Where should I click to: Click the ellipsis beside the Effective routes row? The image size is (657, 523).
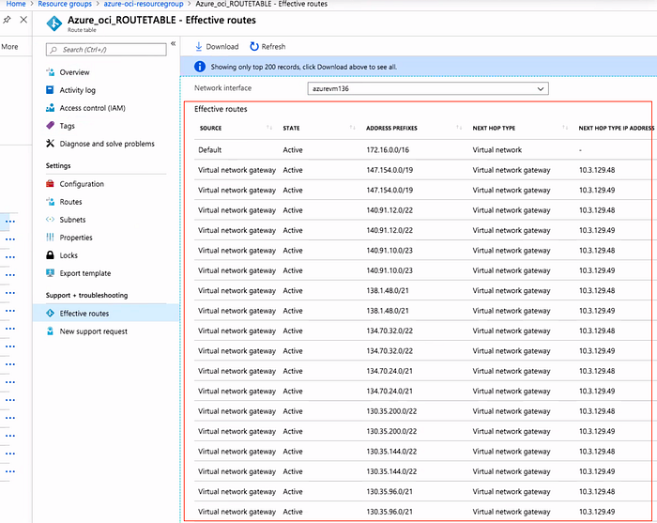coord(10,311)
